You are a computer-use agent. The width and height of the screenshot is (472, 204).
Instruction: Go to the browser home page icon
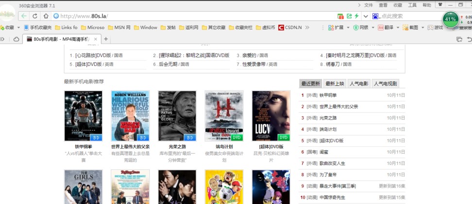coord(46,16)
